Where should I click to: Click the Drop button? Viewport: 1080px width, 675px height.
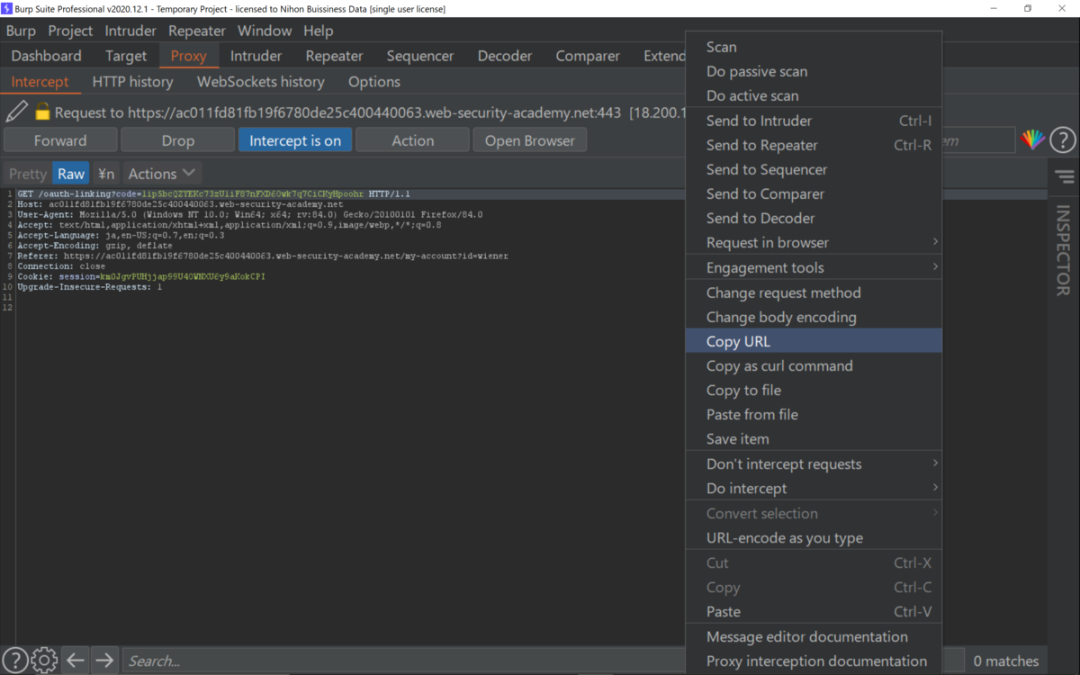coord(178,140)
